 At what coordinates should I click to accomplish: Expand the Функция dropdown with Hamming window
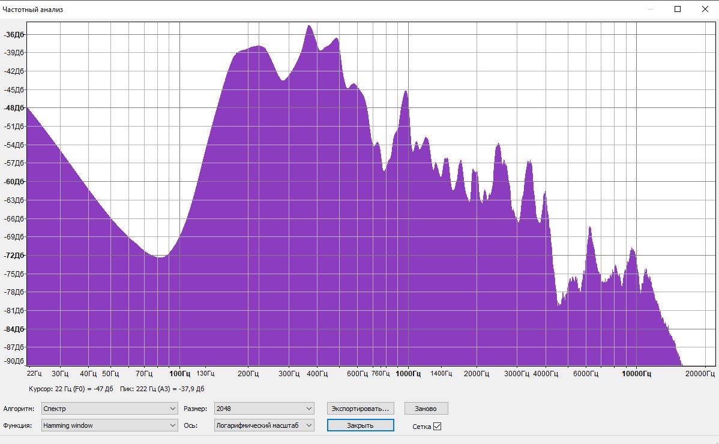(109, 425)
